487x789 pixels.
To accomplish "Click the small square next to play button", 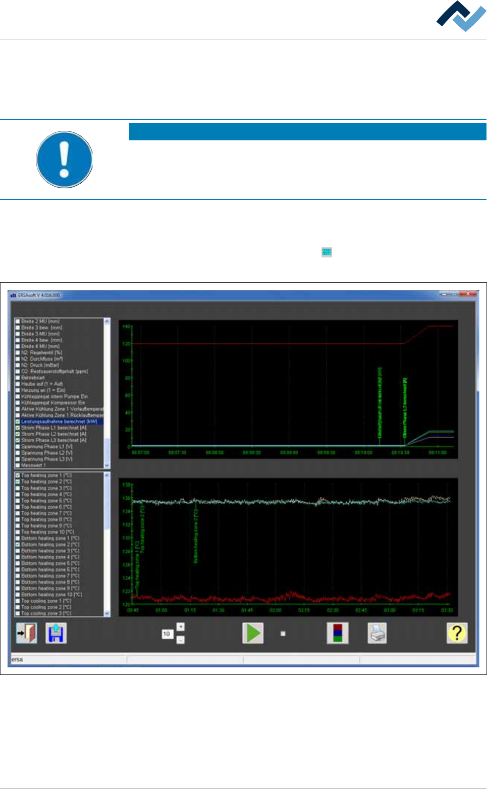I will [x=283, y=634].
